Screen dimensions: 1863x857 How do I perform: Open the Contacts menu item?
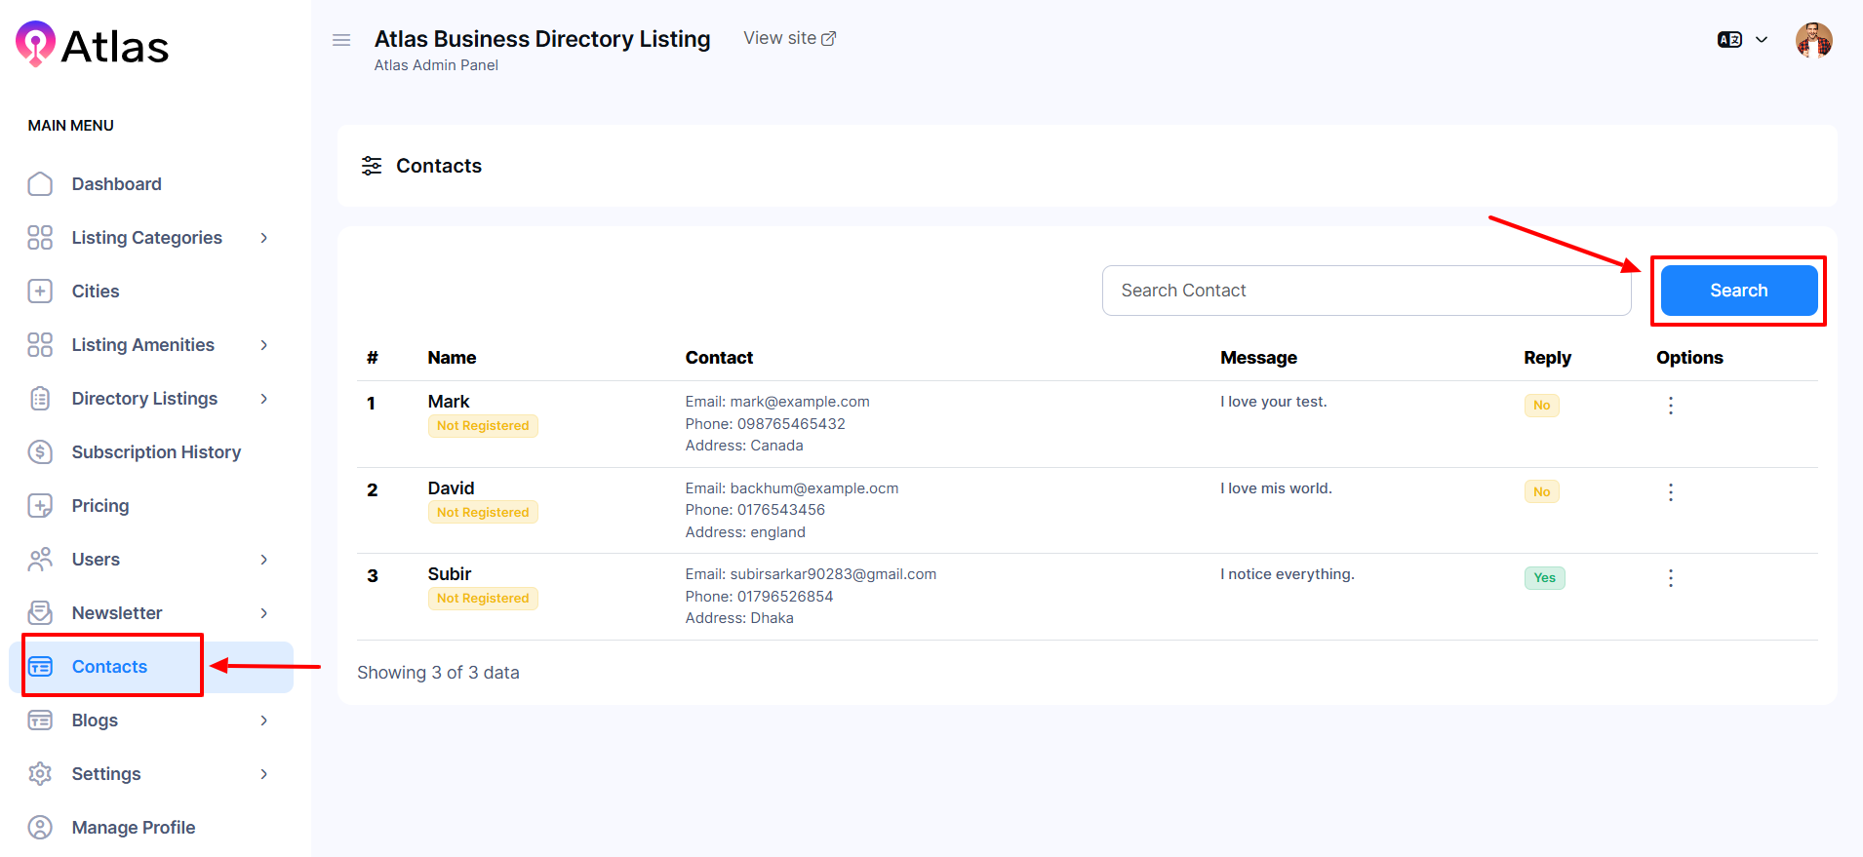[x=109, y=667]
